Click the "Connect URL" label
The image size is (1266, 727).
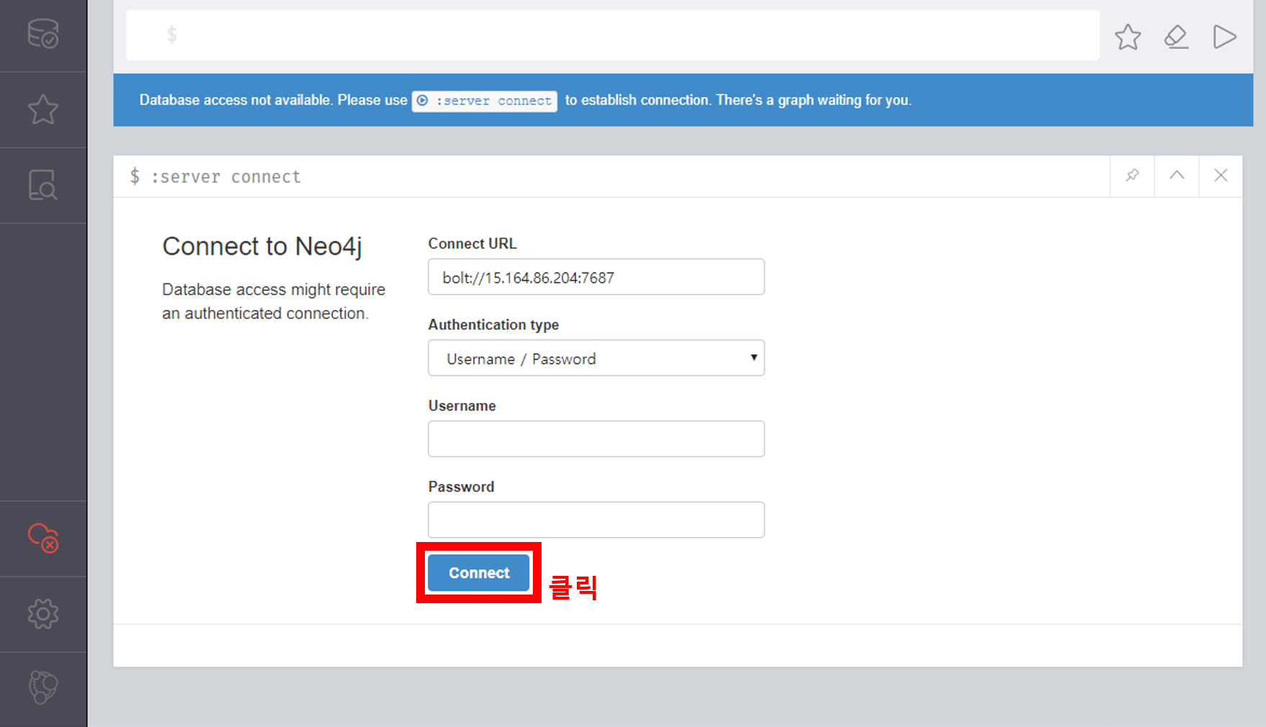(x=472, y=244)
